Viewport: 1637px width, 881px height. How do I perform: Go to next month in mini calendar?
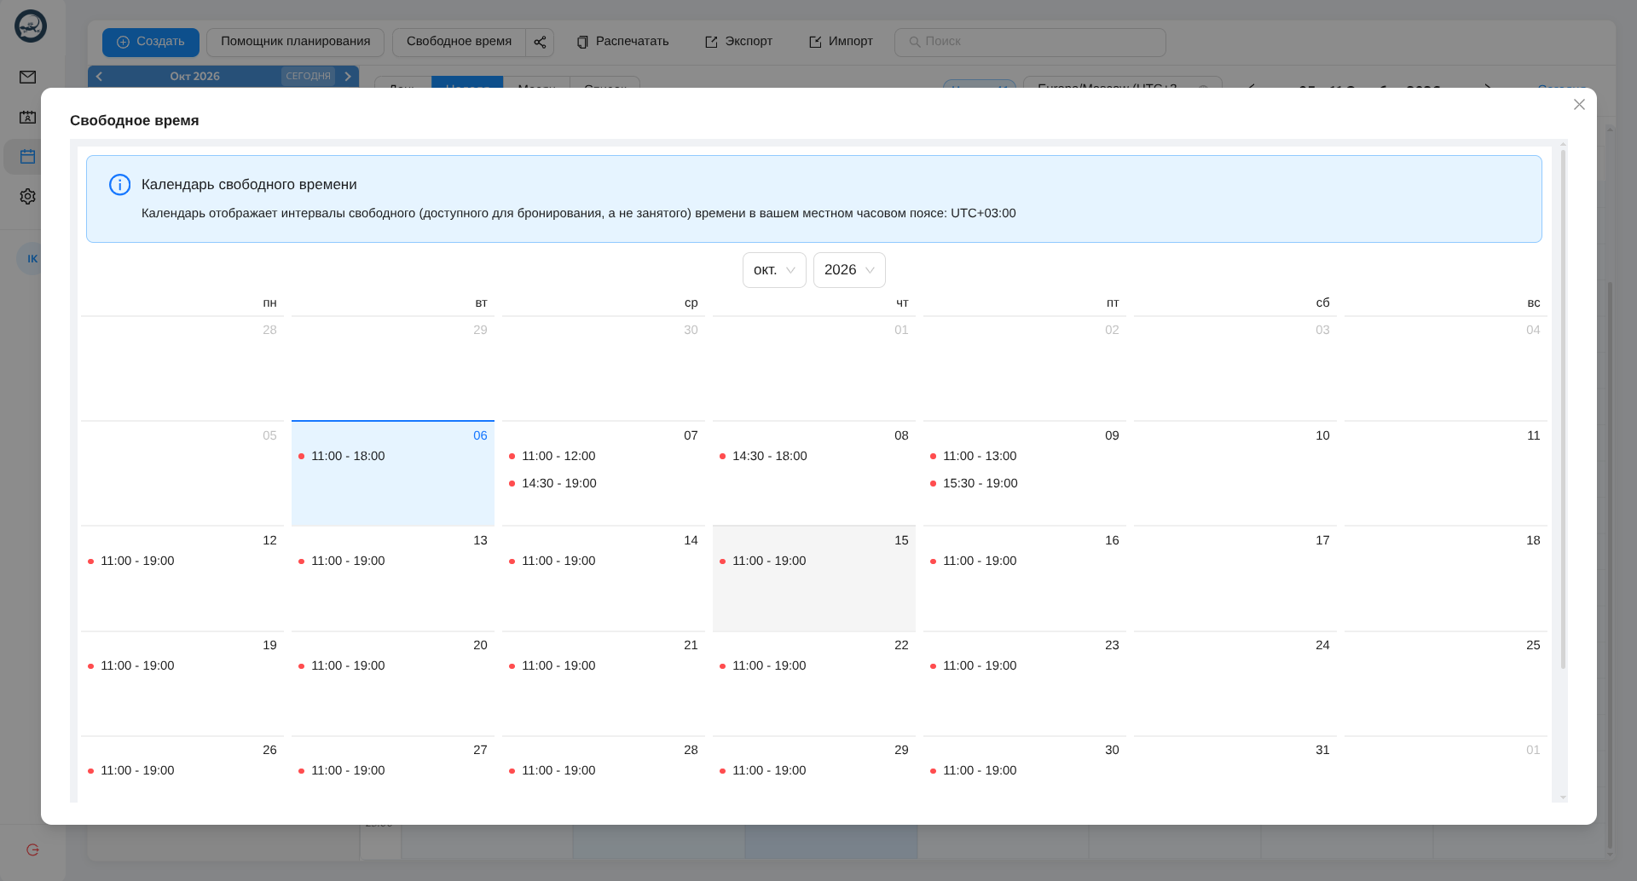point(348,77)
